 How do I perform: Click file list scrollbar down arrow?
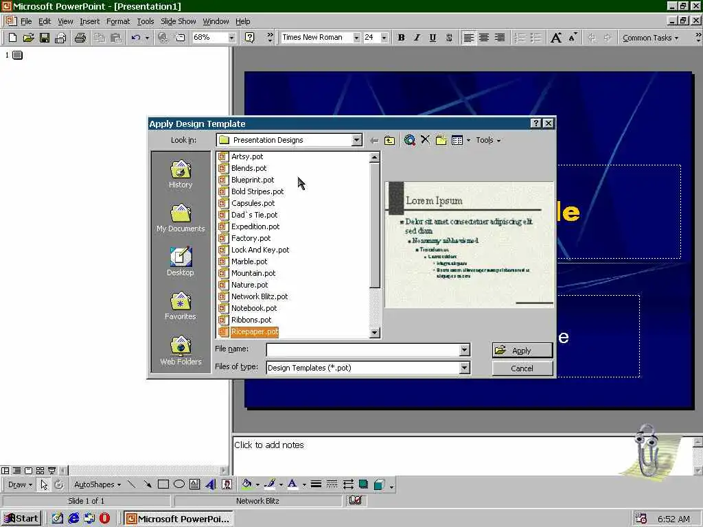click(374, 333)
